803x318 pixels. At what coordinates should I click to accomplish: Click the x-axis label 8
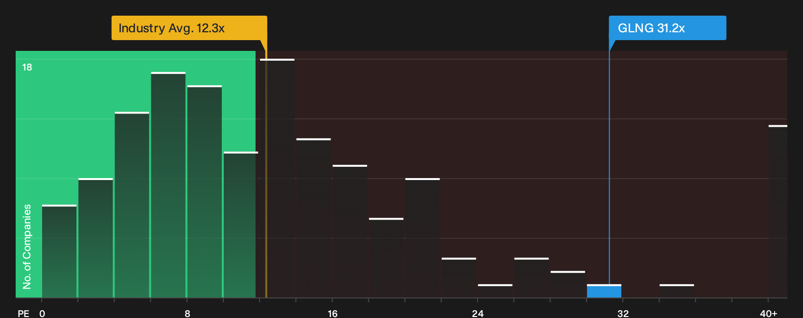pos(188,313)
